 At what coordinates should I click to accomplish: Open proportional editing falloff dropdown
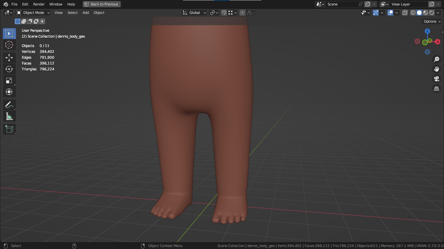(251, 13)
